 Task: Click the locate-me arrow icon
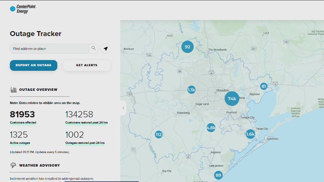[105, 49]
